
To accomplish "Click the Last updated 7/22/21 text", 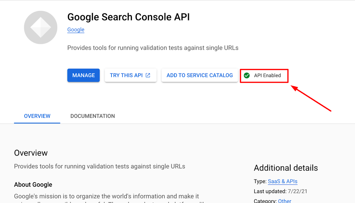I will coord(280,191).
